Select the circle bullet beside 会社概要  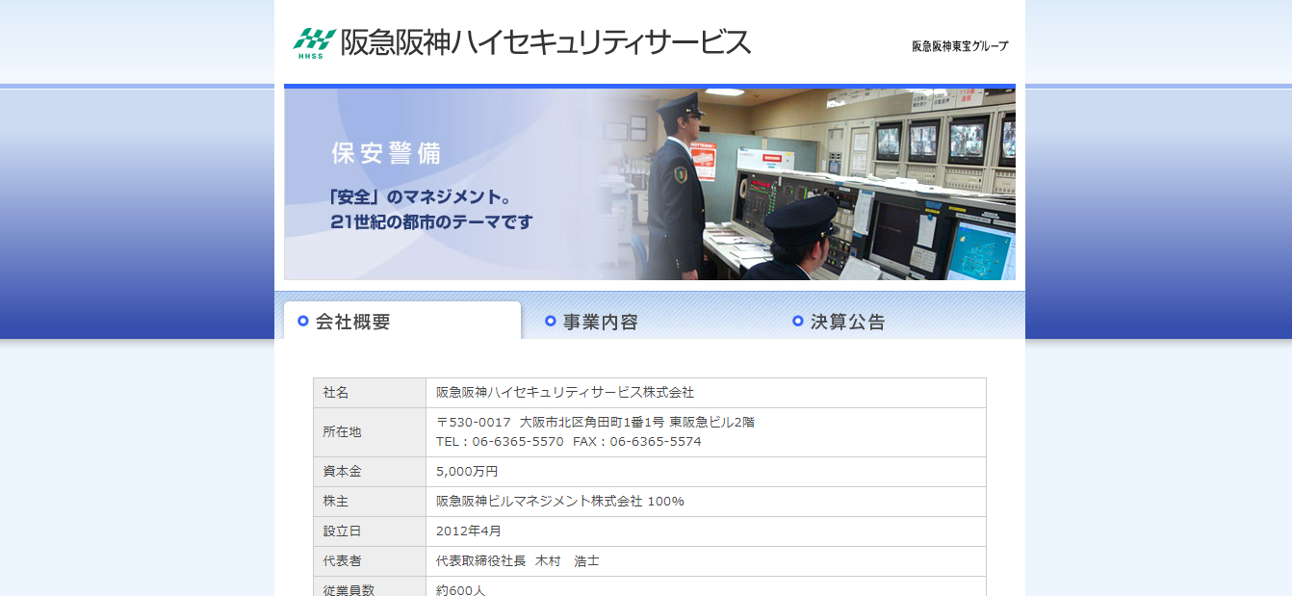tap(303, 322)
